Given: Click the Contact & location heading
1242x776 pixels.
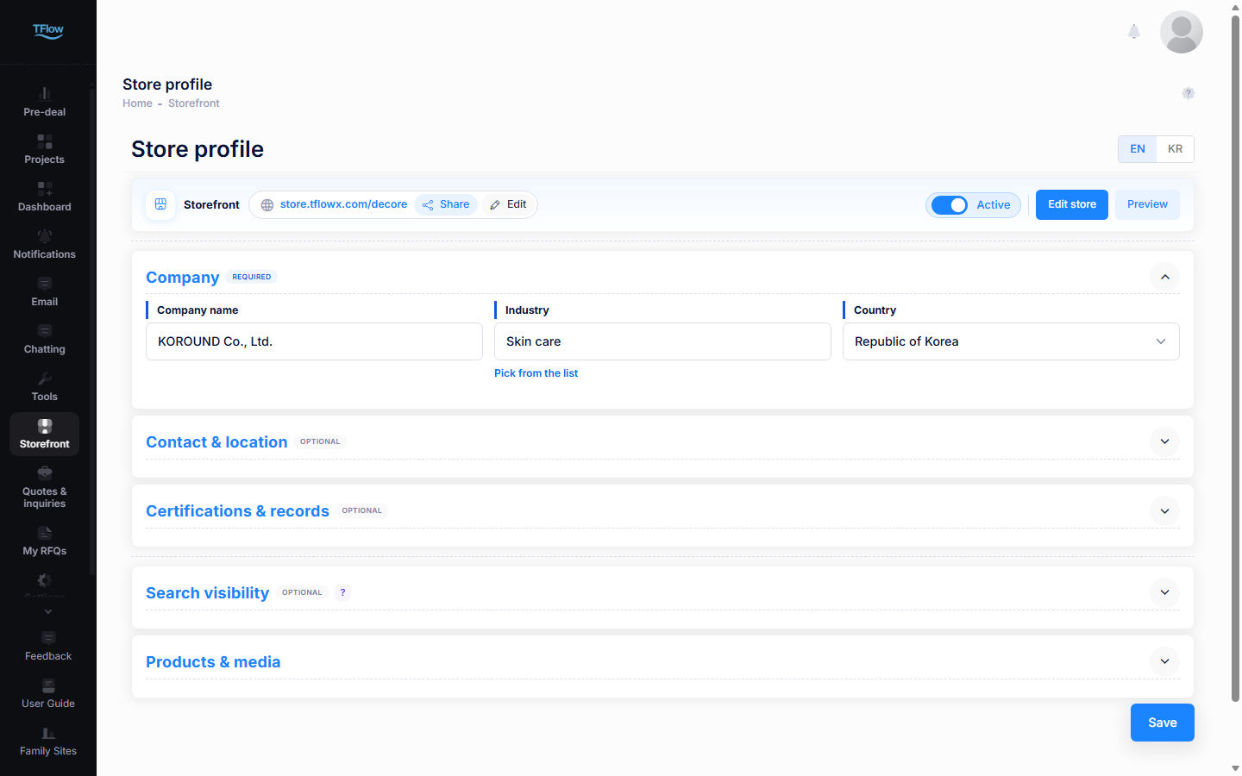Looking at the screenshot, I should point(216,442).
